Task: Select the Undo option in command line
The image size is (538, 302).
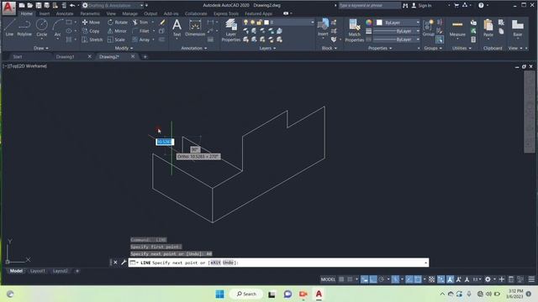Action: [228, 263]
